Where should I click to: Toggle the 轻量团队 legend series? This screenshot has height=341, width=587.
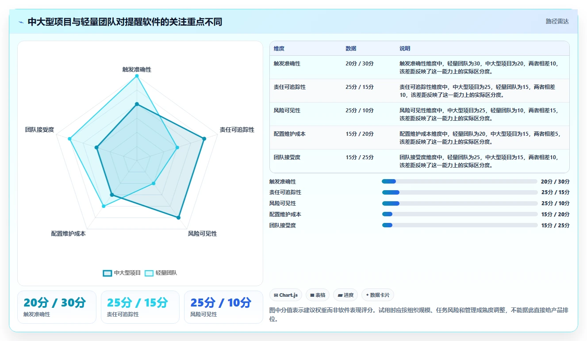(x=161, y=273)
